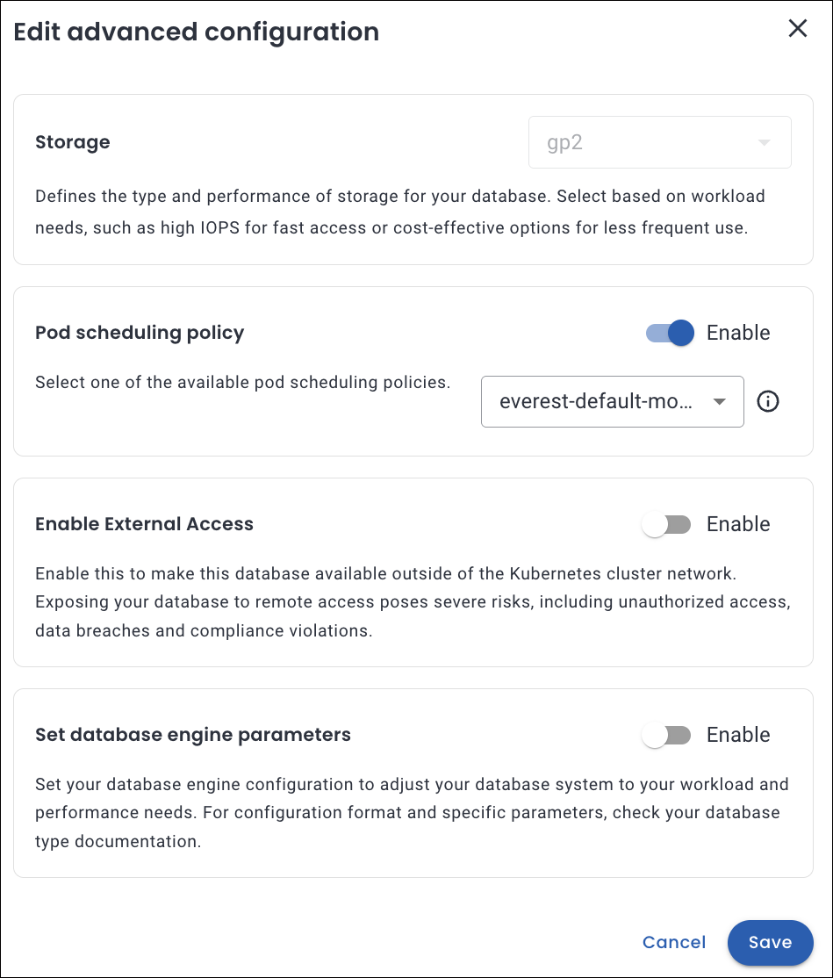The height and width of the screenshot is (978, 833).
Task: Click the Set database engine parameters heading
Action: (x=193, y=735)
